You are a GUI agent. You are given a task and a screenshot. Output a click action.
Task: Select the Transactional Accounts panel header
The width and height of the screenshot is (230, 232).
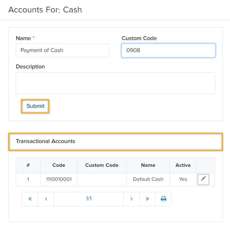[x=115, y=141]
